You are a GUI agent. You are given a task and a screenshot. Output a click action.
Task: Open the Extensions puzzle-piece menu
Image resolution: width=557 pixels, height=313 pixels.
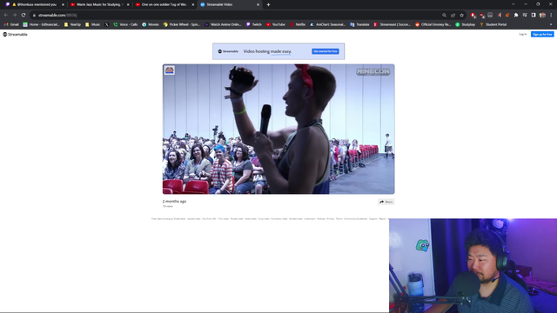point(516,15)
